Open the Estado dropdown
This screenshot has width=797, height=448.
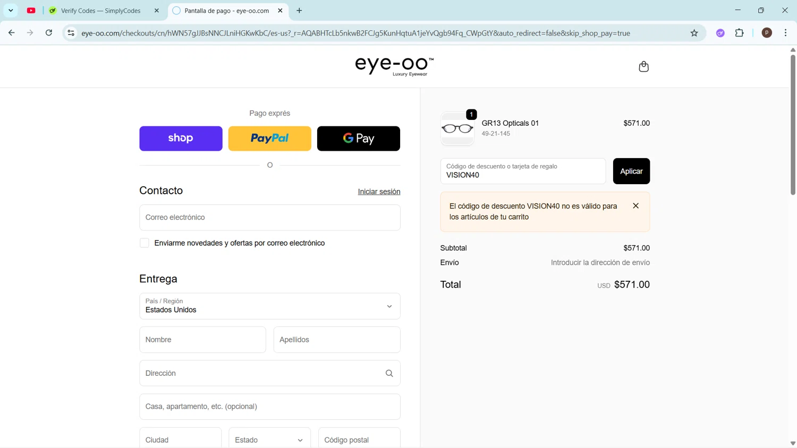269,440
